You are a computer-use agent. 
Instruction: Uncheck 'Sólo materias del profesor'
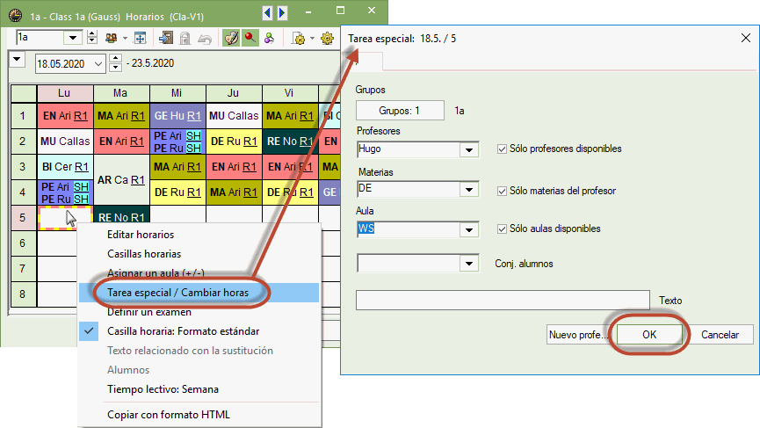click(503, 191)
